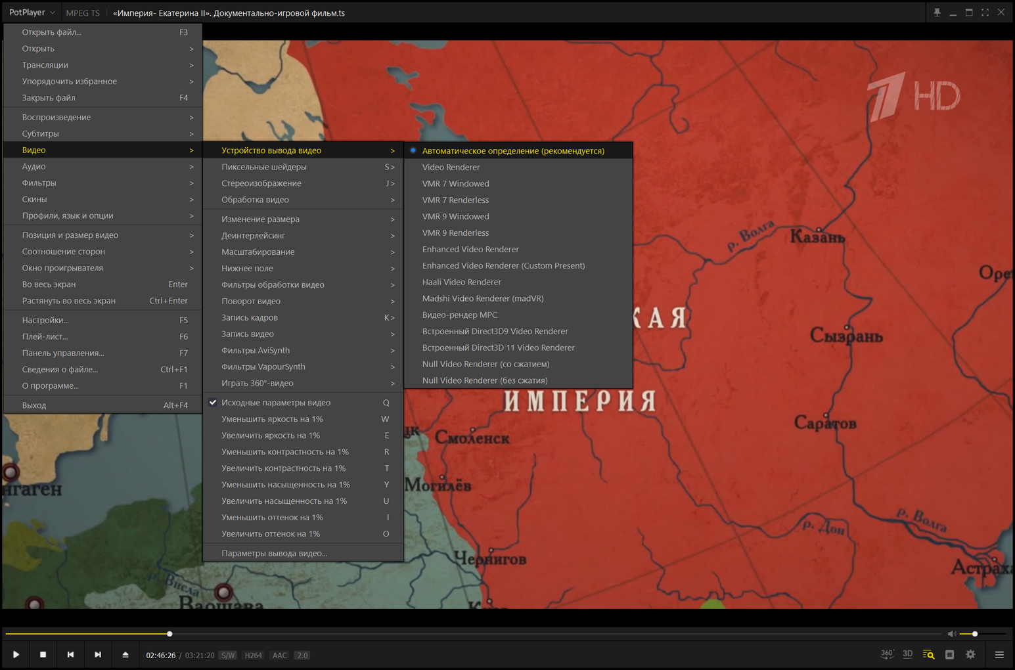Select Haali Video Renderer option
Image resolution: width=1015 pixels, height=670 pixels.
pyautogui.click(x=518, y=282)
